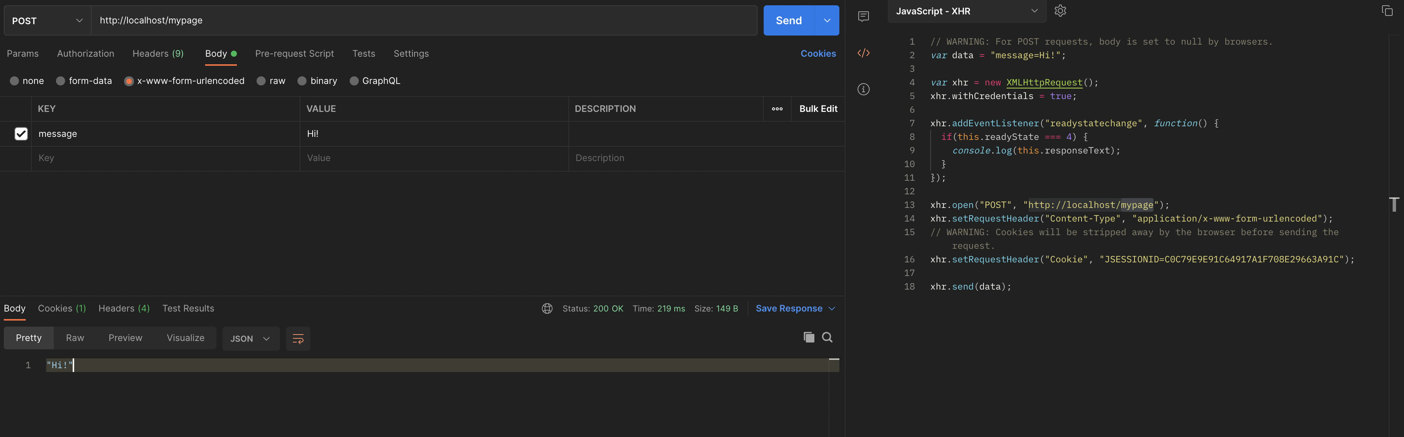Change the response format from JSON
The width and height of the screenshot is (1404, 437).
coord(251,338)
